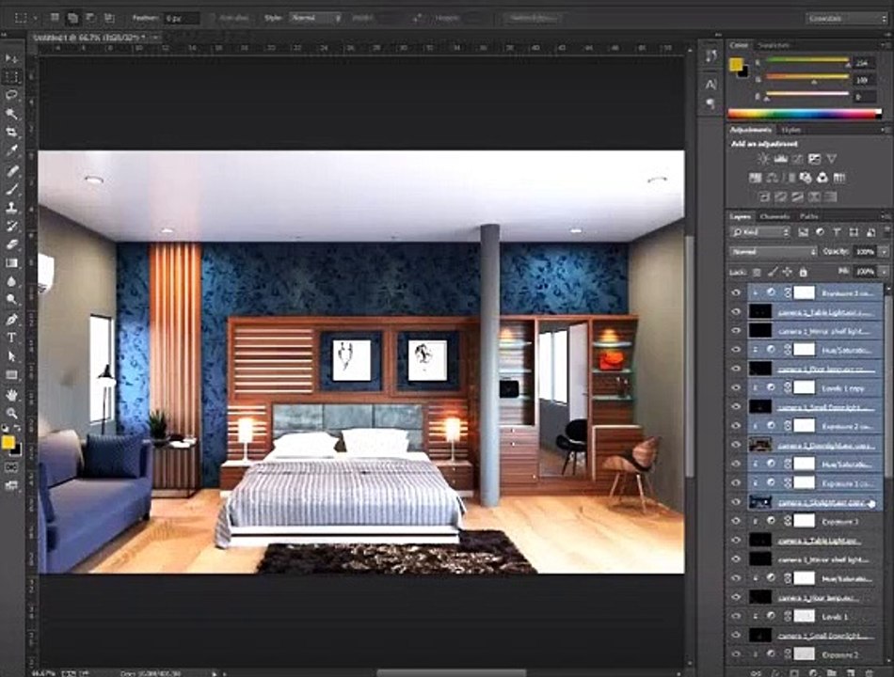Screen dimensions: 894x677
Task: Open the Style Normal dropdown
Action: (x=315, y=18)
